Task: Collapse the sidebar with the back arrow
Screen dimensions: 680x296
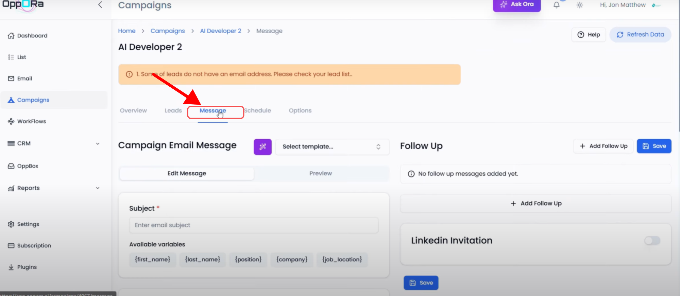Action: point(100,5)
